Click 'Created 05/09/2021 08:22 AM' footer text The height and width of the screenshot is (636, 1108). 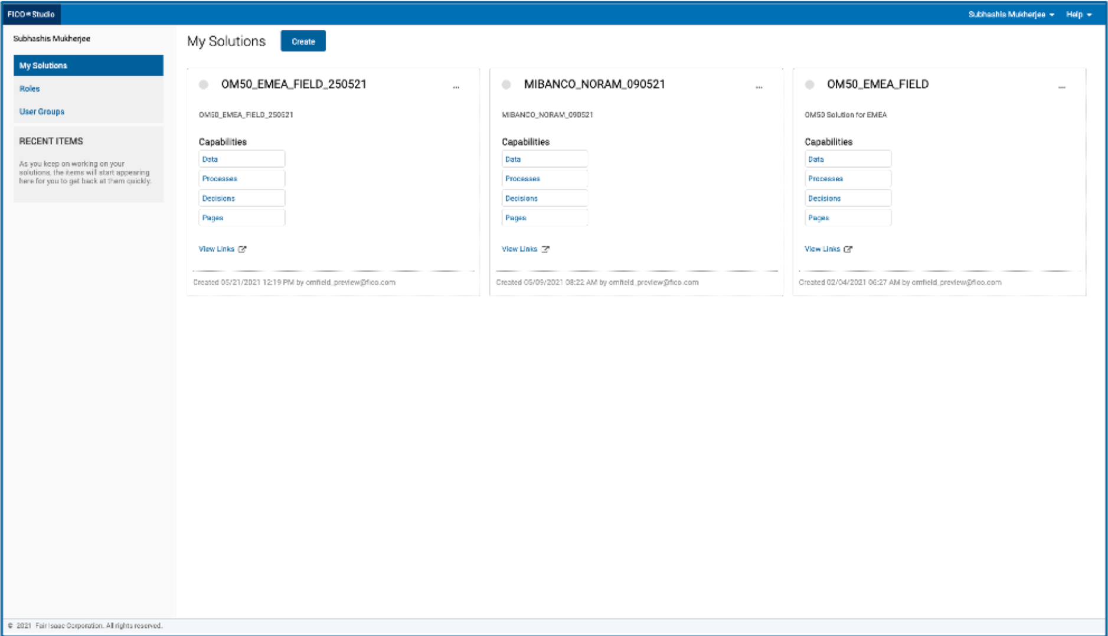click(597, 282)
